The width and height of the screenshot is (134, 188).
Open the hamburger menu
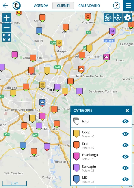pyautogui.click(x=129, y=5)
